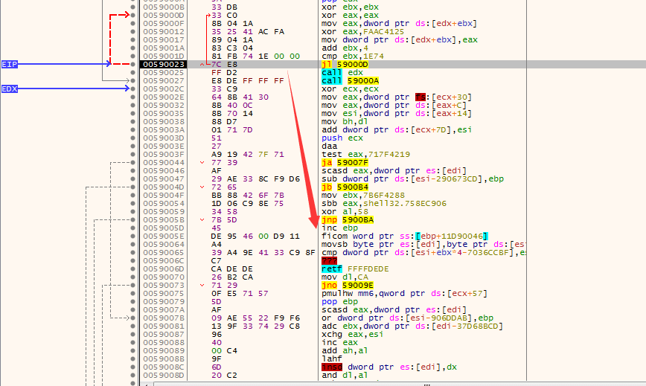
Task: Select the highlighted address 00590023
Action: (164, 64)
